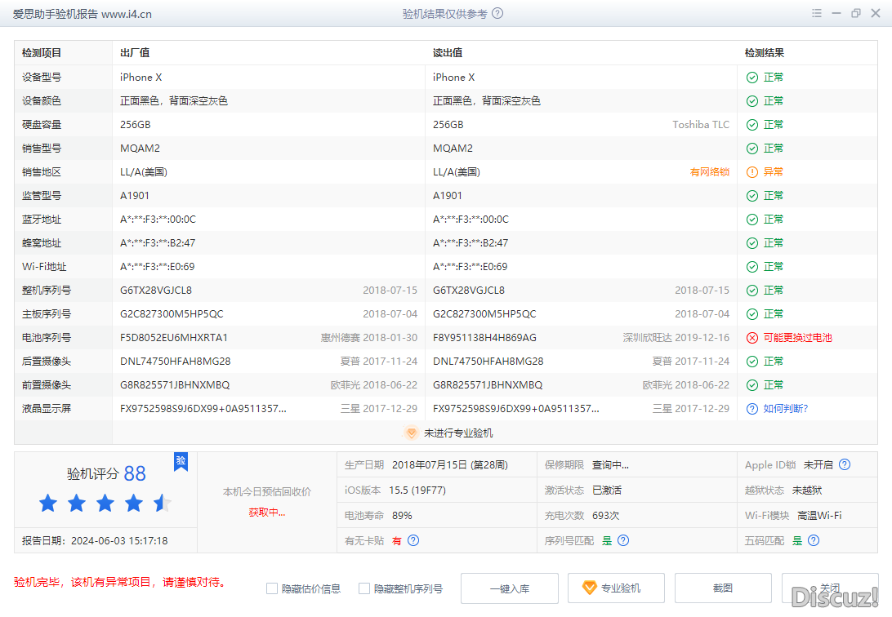Click the 256GB 出厂值 cell
Image resolution: width=892 pixels, height=617 pixels.
click(136, 124)
